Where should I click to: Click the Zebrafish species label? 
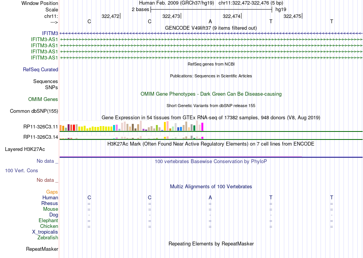(48, 238)
